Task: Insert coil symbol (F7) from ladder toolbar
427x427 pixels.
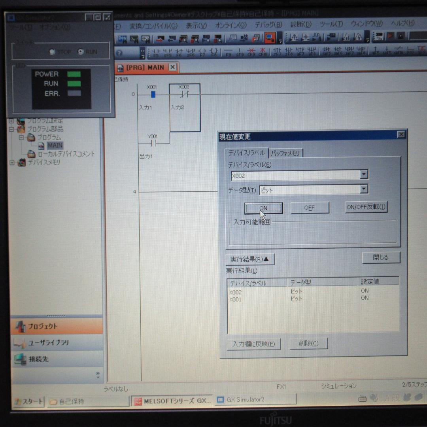Action: pyautogui.click(x=202, y=53)
